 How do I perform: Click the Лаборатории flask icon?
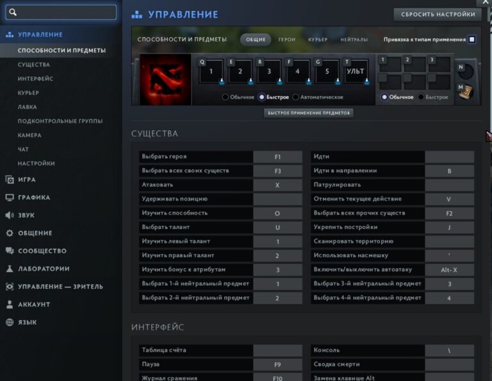tap(10, 269)
